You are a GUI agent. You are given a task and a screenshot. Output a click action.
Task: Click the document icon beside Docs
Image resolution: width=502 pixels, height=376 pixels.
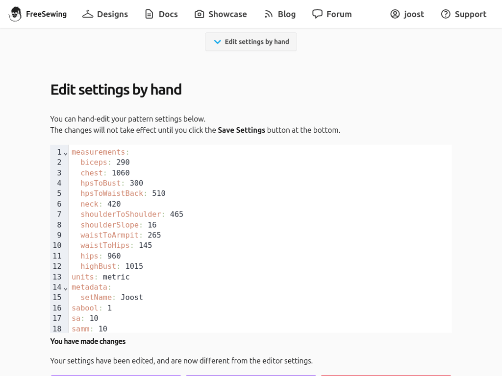click(x=149, y=14)
